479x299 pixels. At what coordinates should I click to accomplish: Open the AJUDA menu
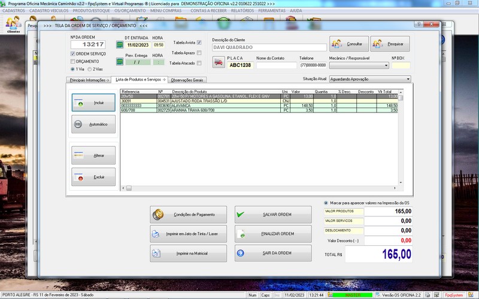[x=296, y=11]
